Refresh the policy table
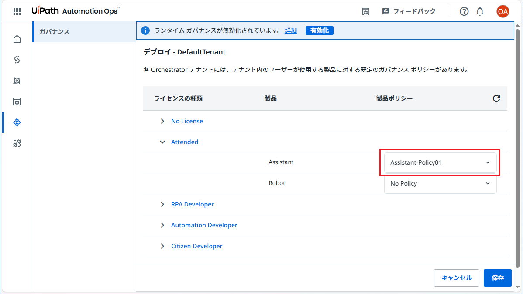This screenshot has width=523, height=294. tap(496, 98)
